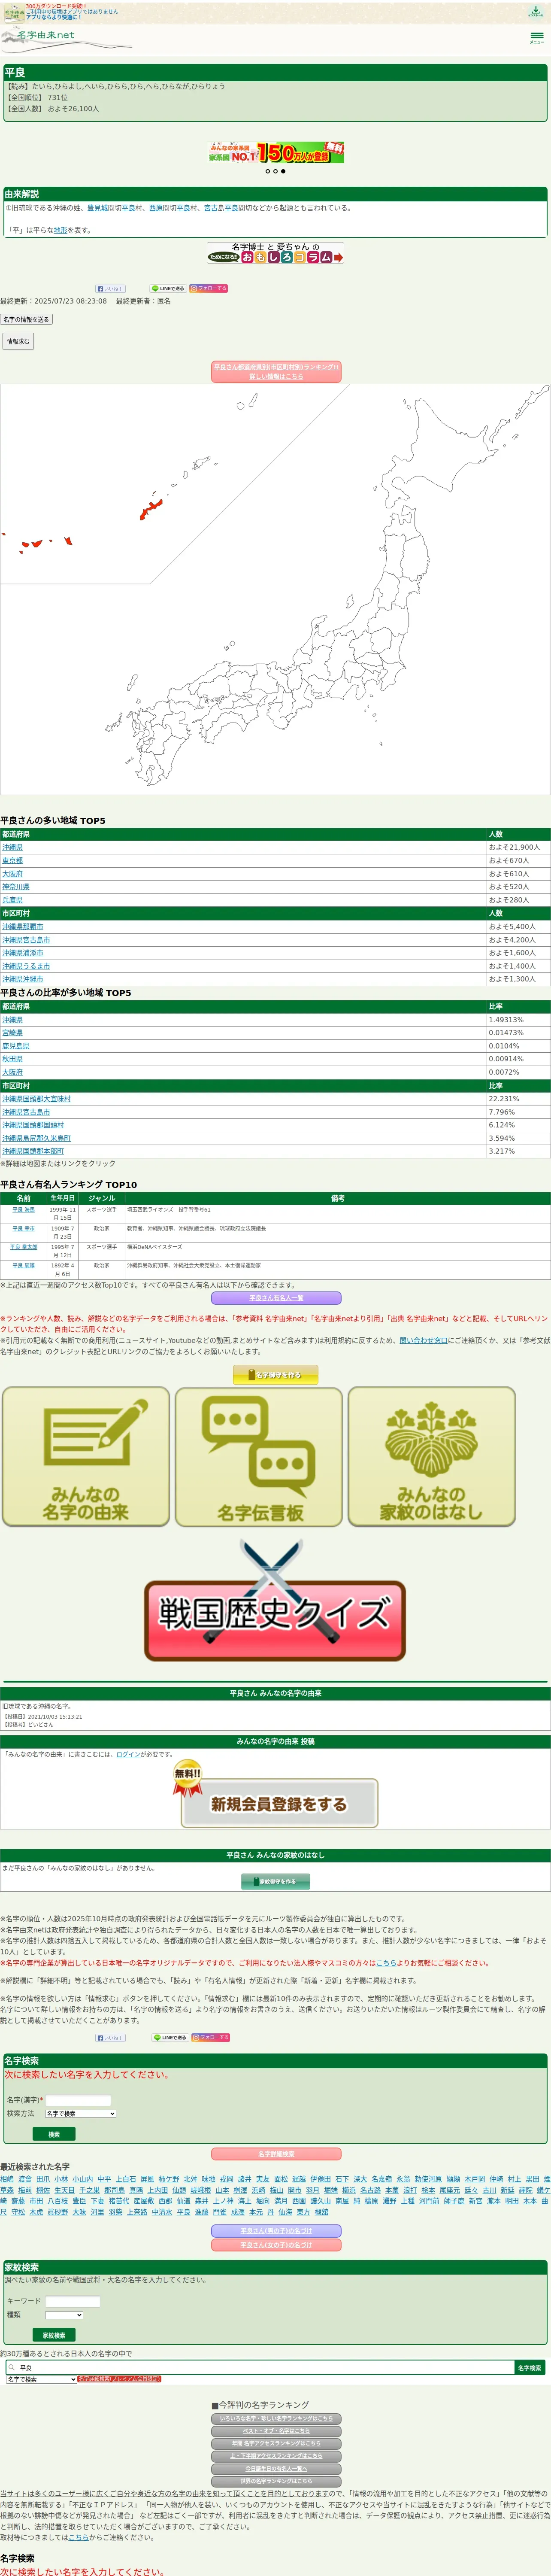Open the 兵庫県 link
Screen dimensions: 551x2576
tap(12, 900)
